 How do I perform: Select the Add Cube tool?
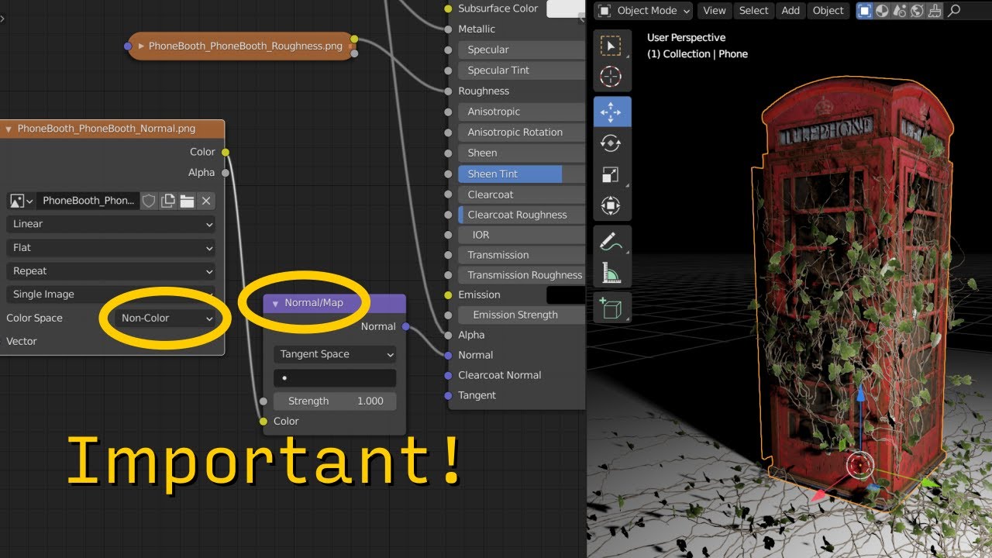[611, 308]
